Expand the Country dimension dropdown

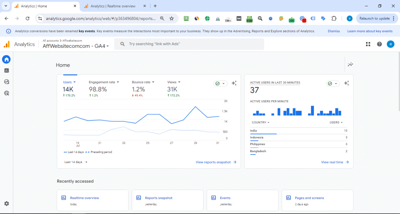coord(261,122)
